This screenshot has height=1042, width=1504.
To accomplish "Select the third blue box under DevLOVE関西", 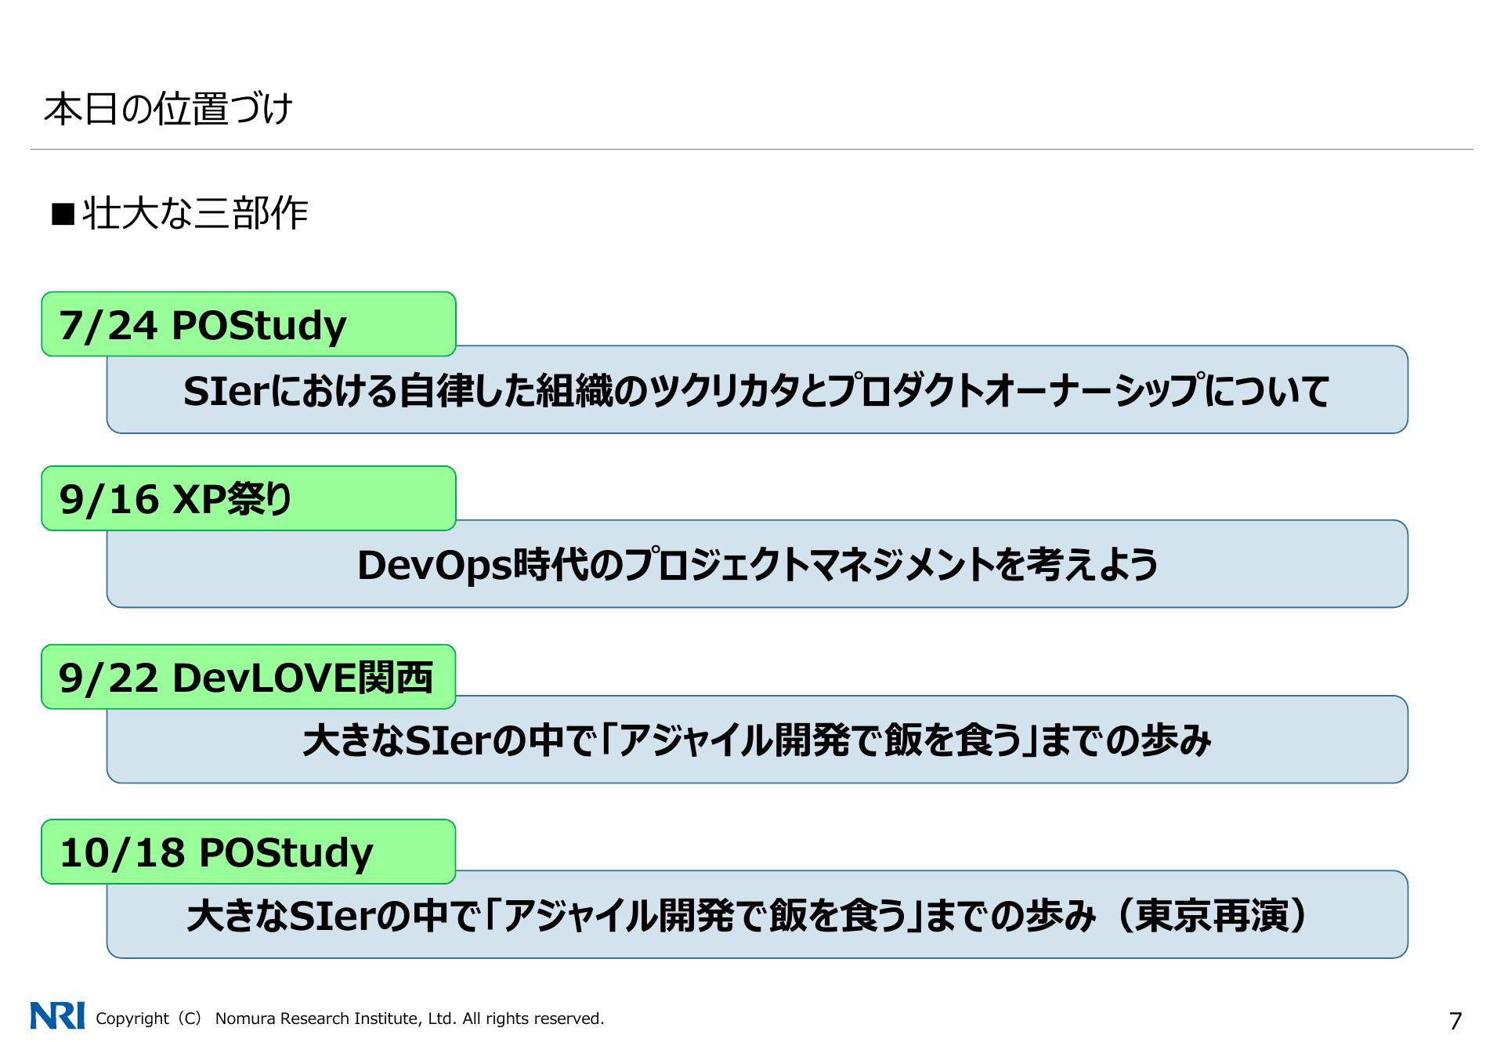I will pyautogui.click(x=757, y=740).
